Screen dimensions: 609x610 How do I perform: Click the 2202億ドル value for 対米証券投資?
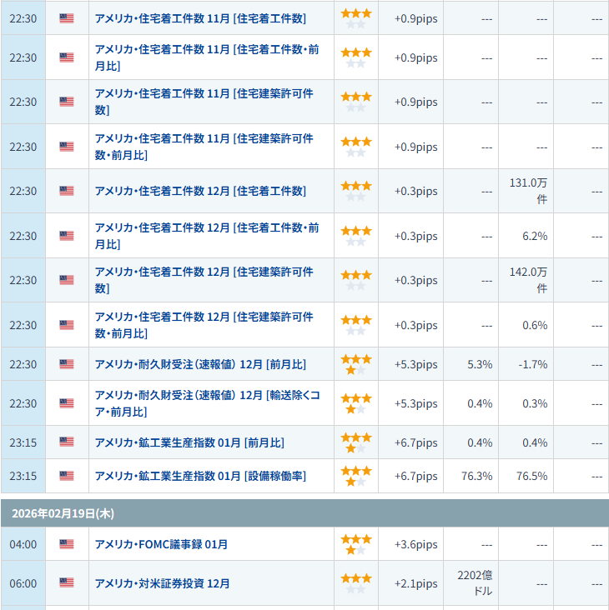[x=475, y=582]
